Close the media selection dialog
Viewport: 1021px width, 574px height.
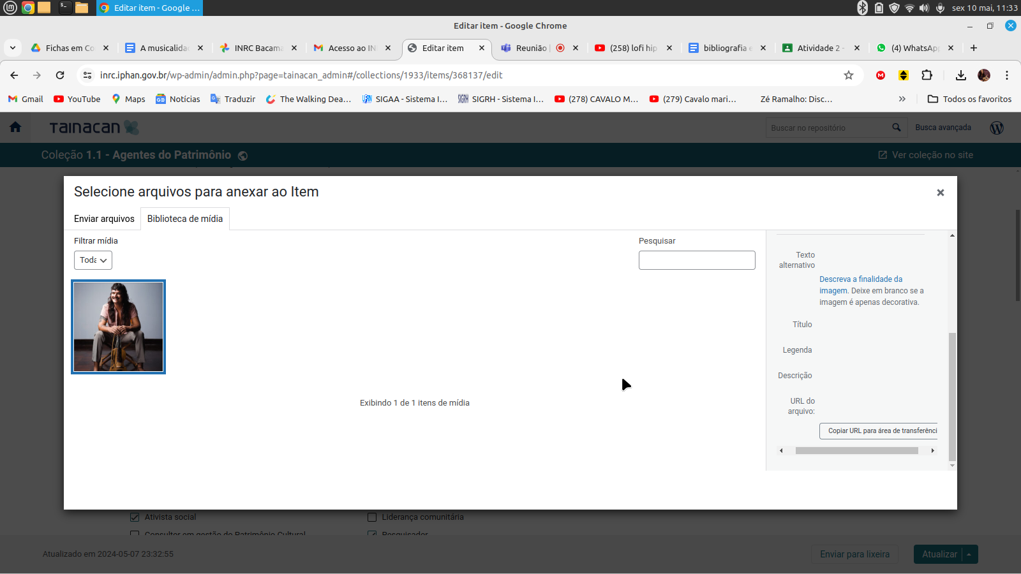click(x=940, y=193)
